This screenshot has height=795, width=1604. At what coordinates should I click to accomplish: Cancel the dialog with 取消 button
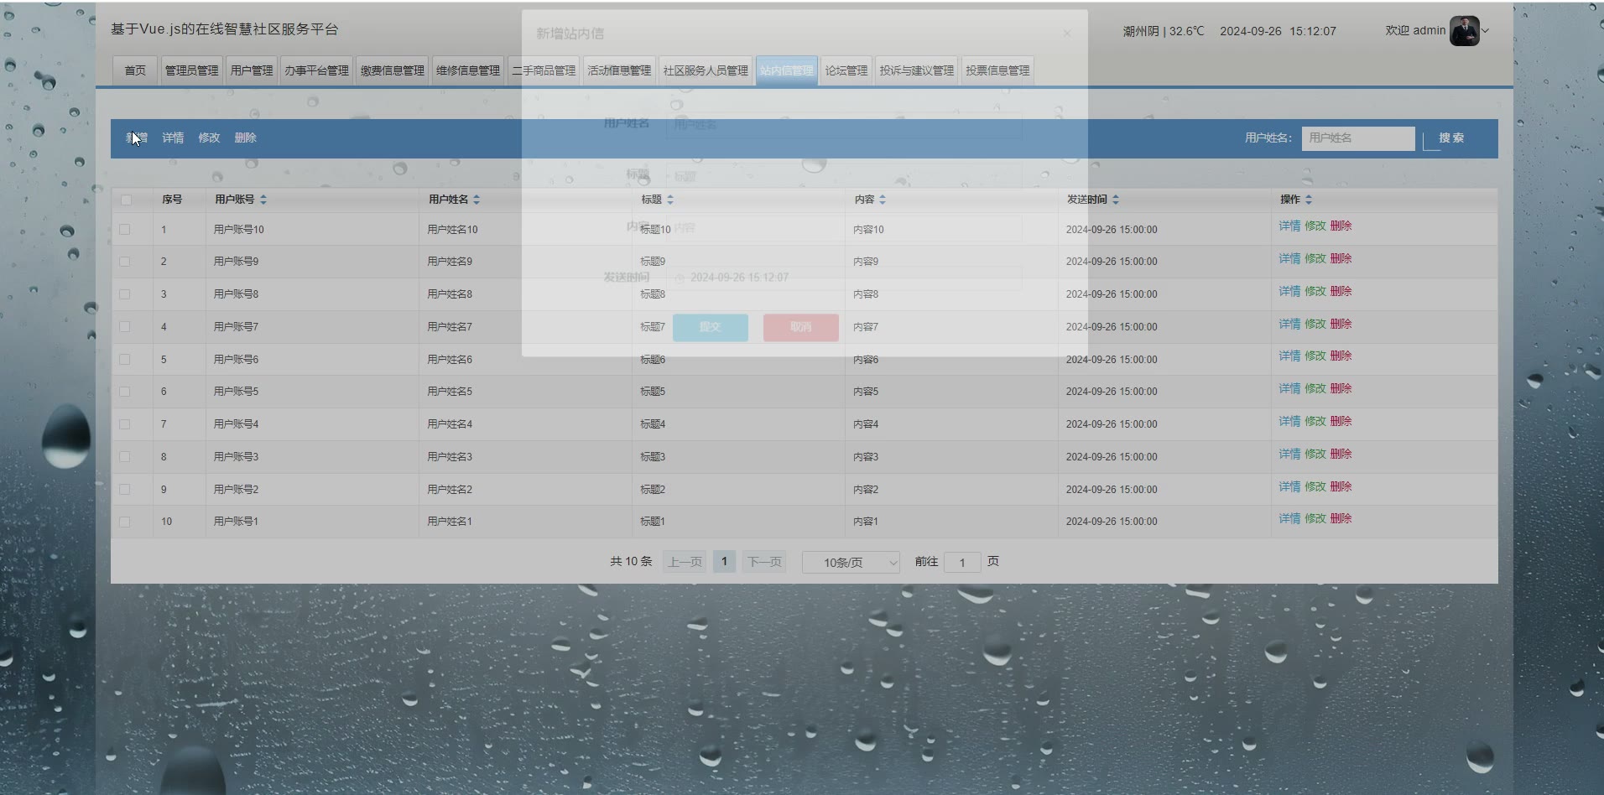click(x=801, y=327)
